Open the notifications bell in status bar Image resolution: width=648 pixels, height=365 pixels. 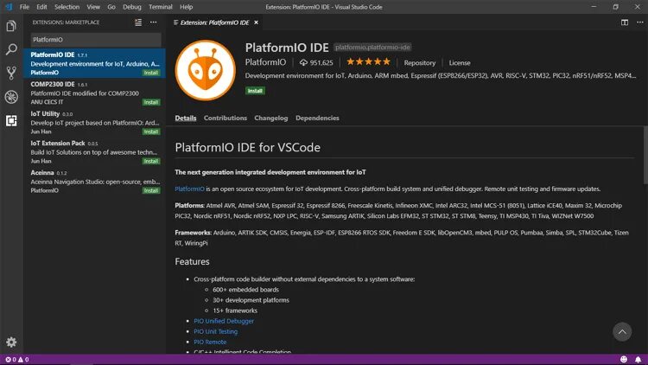[x=638, y=359]
